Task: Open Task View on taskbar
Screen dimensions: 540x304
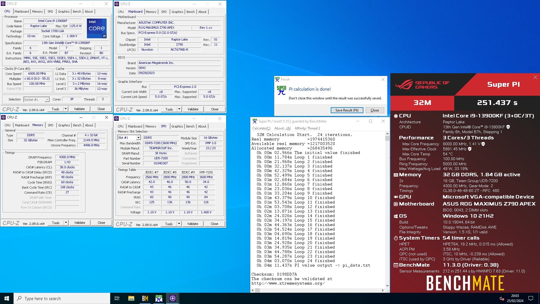Action: coord(117,298)
